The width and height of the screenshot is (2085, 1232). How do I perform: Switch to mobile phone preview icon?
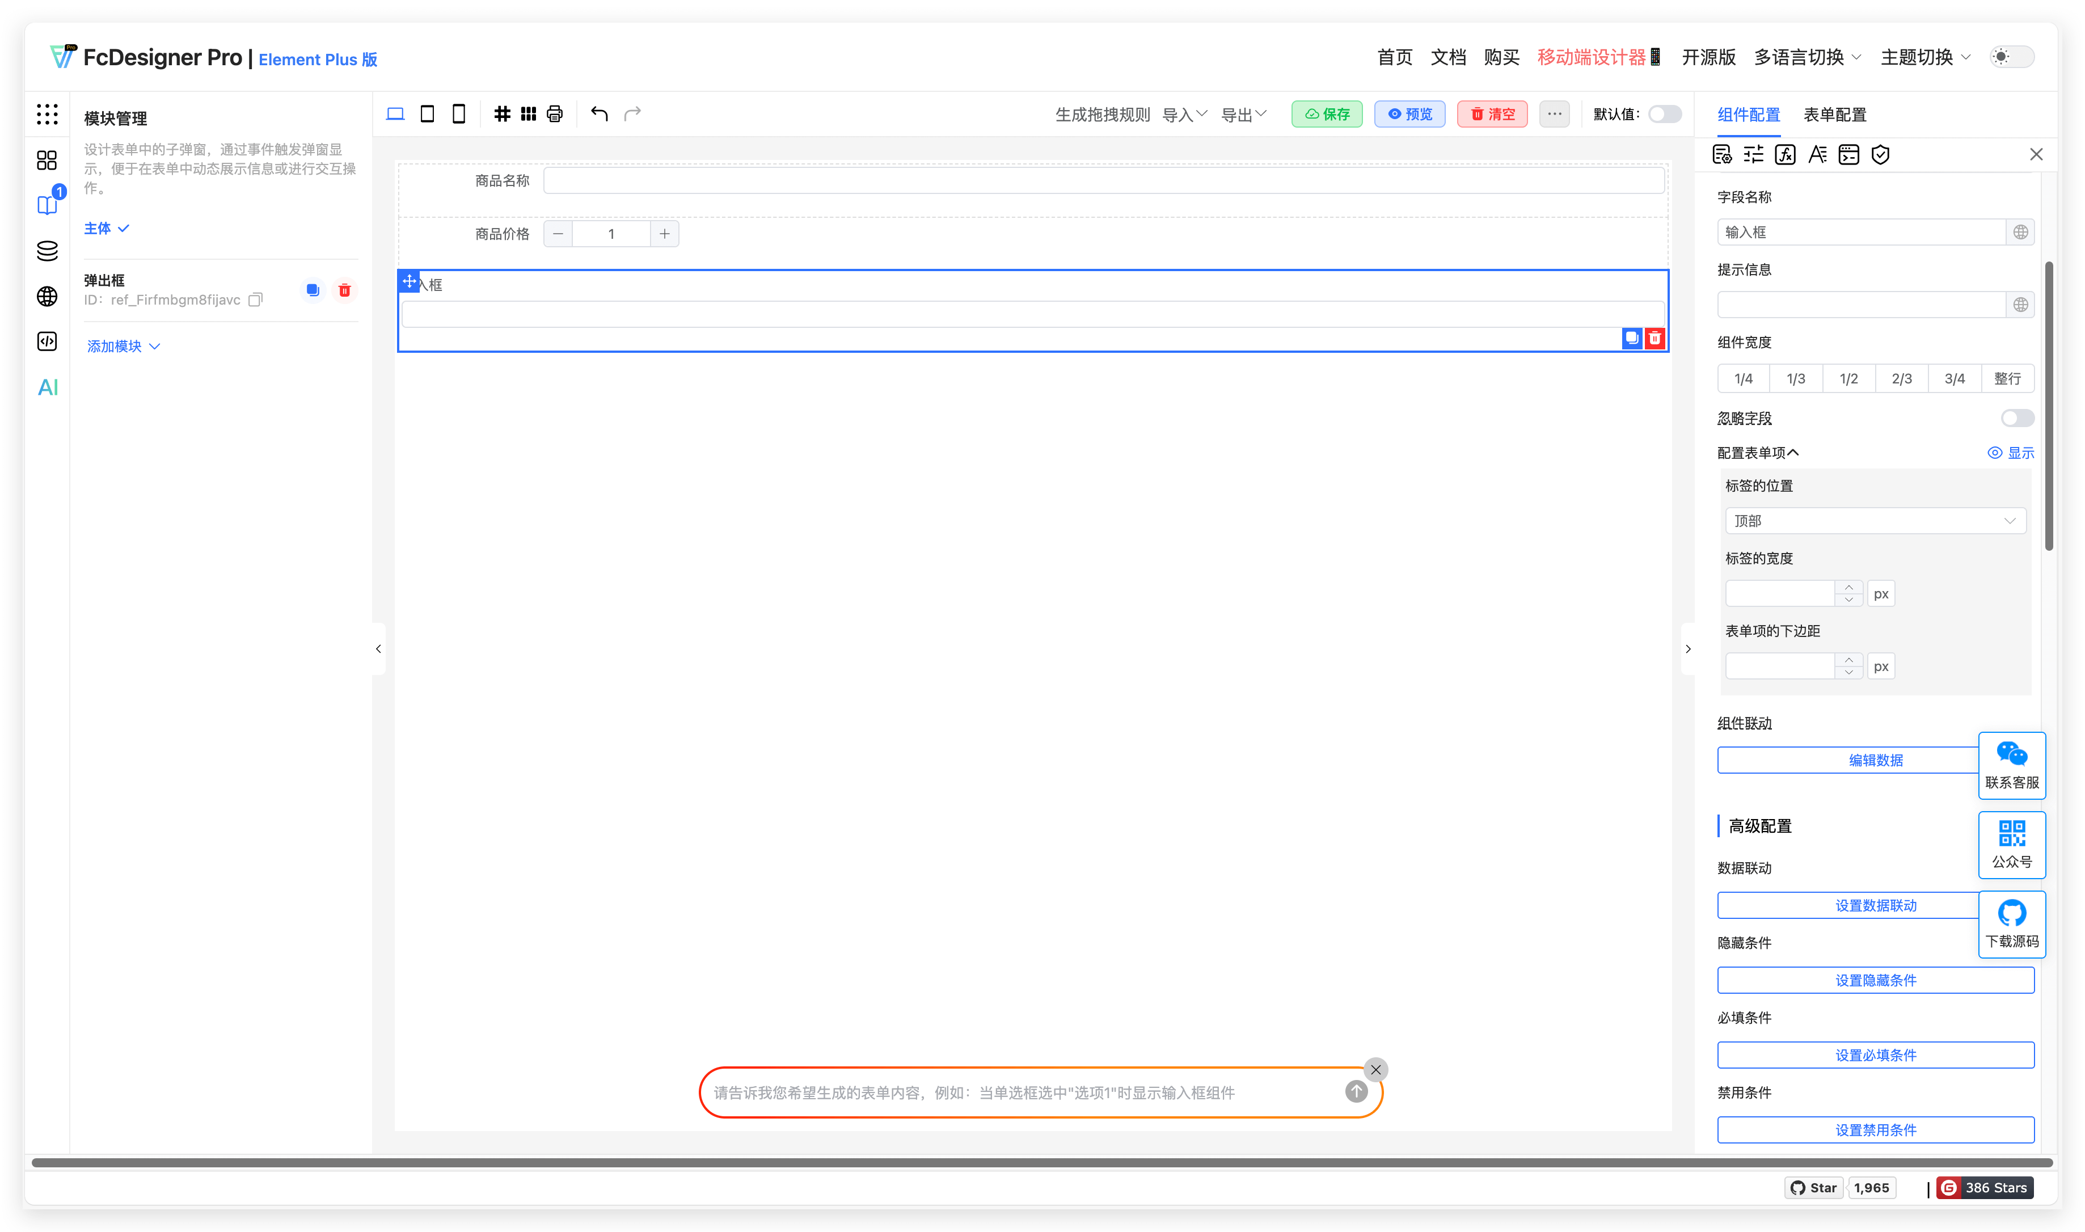458,114
